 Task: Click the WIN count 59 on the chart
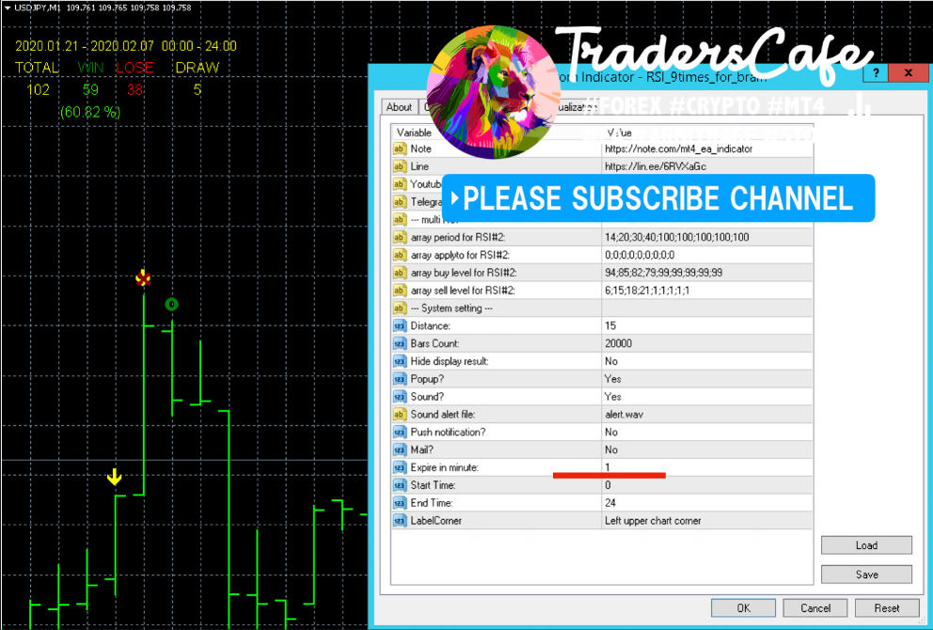(90, 90)
